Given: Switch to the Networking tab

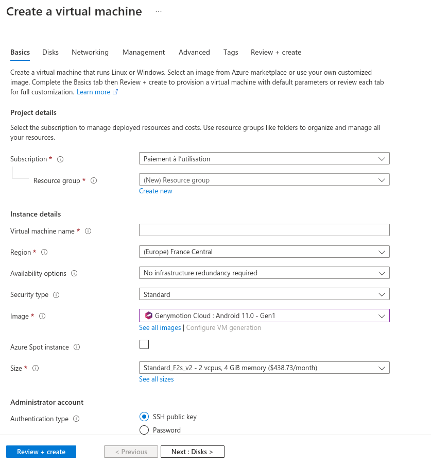Looking at the screenshot, I should (x=90, y=52).
